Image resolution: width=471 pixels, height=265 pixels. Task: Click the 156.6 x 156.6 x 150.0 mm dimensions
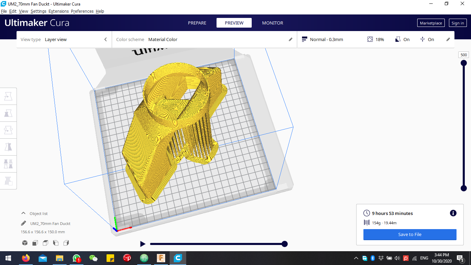coord(43,232)
